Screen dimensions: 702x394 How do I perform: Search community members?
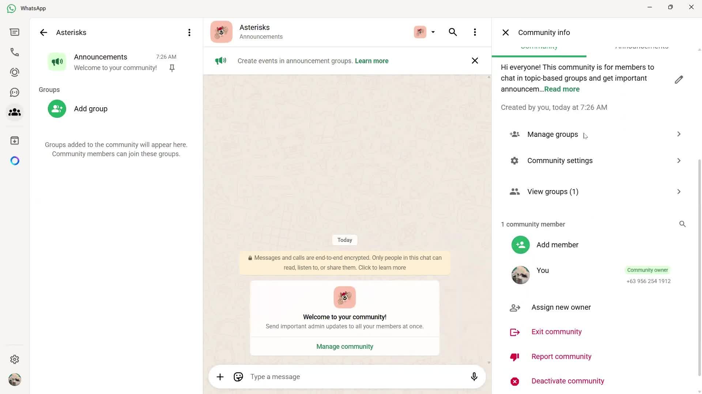pyautogui.click(x=682, y=224)
